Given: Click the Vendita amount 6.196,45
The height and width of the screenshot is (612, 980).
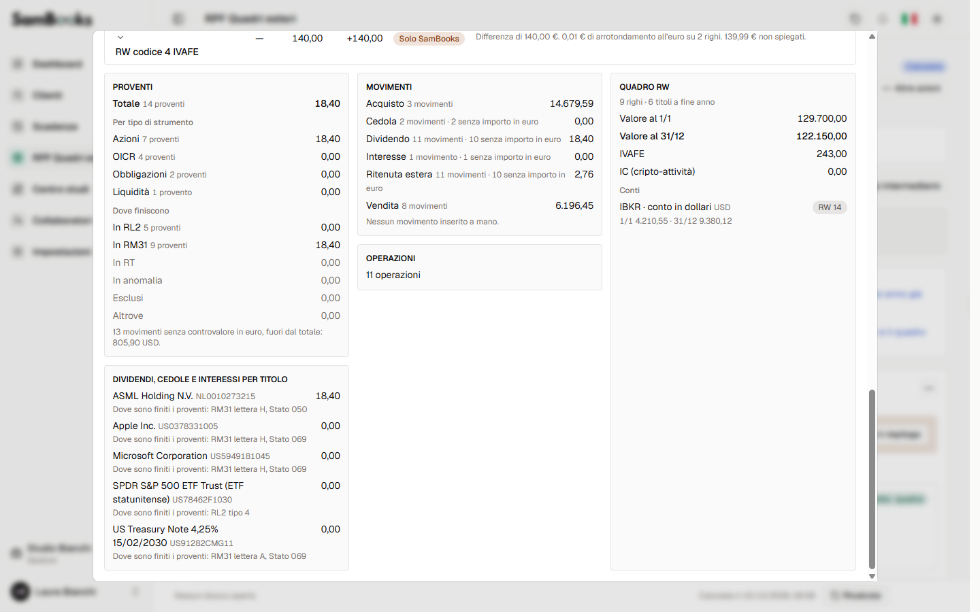Looking at the screenshot, I should tap(574, 206).
